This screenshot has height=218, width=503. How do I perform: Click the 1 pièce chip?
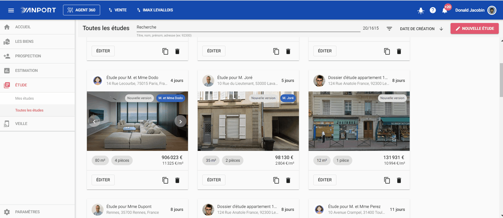tap(342, 160)
